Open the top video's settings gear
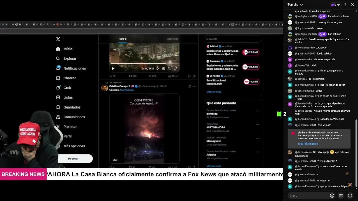This screenshot has height=201, width=358. coord(164,68)
